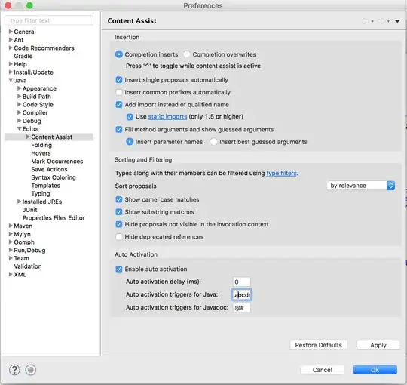The width and height of the screenshot is (407, 385).
Task: Click the Apply button
Action: [378, 345]
